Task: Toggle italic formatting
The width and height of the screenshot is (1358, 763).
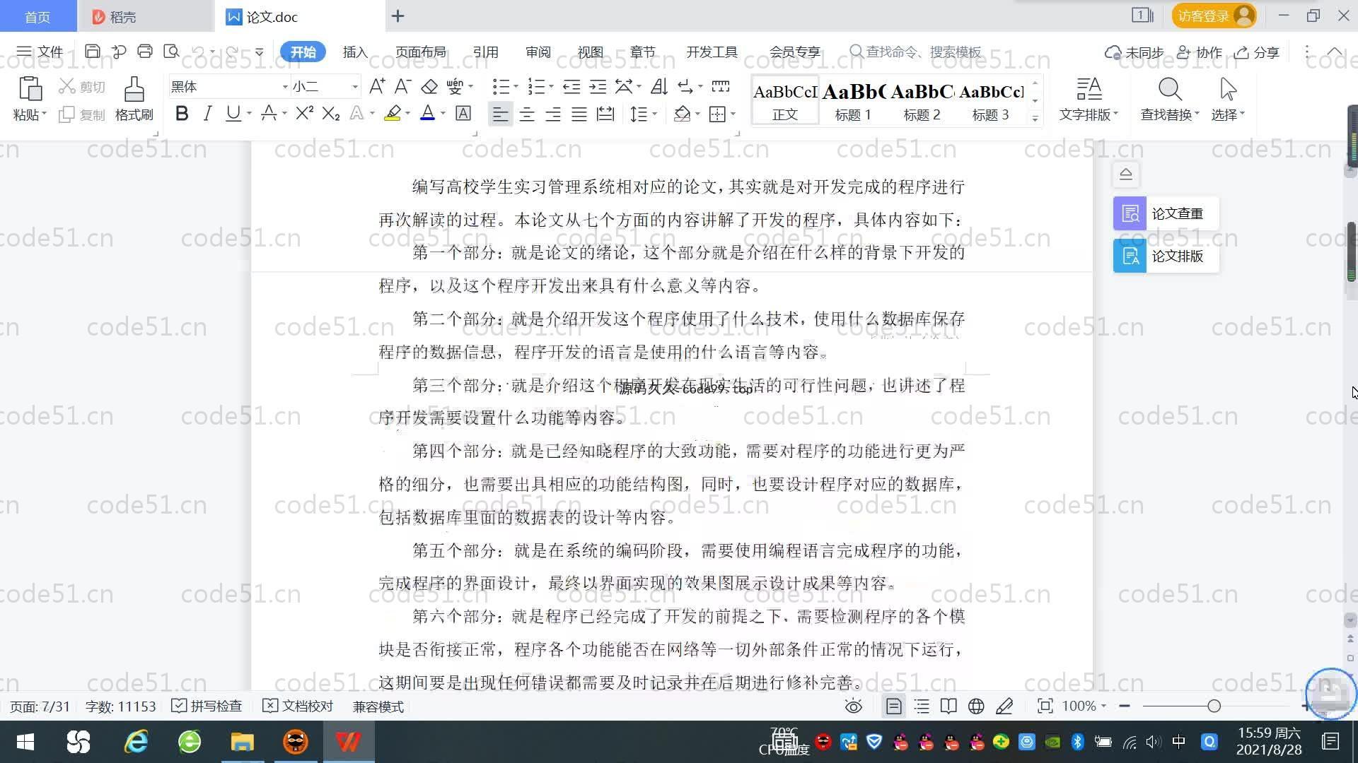Action: 207,113
